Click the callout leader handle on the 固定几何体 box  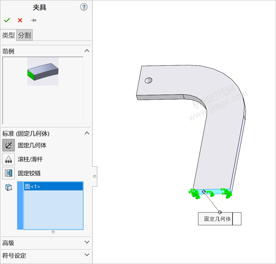coord(220,212)
